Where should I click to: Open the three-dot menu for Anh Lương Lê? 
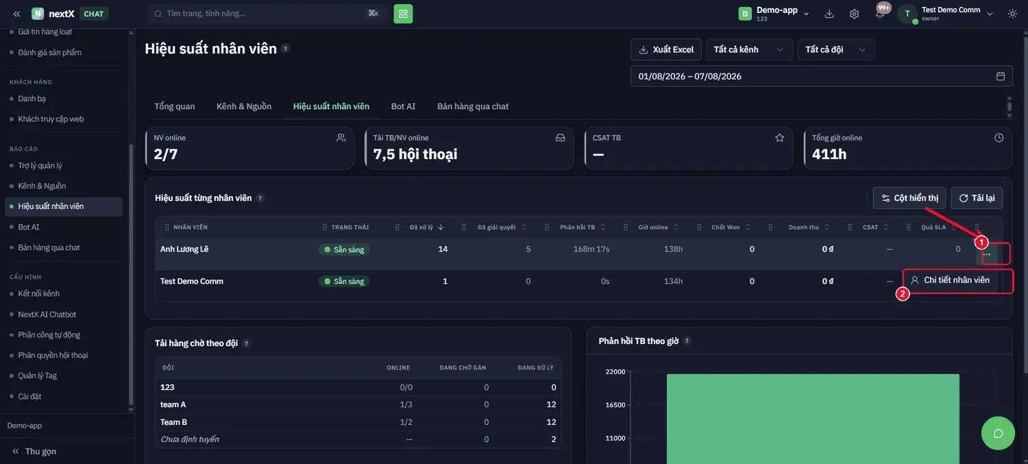pos(987,254)
